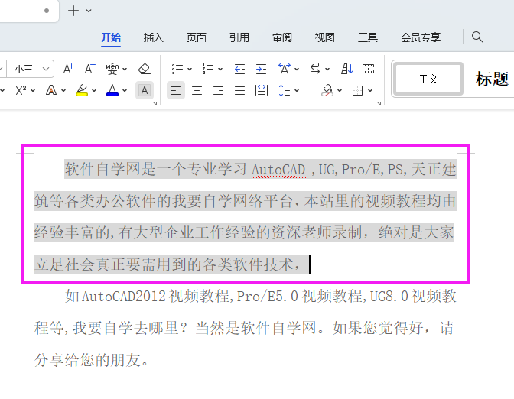
Task: Expand the superscript dropdown arrow
Action: pos(33,90)
